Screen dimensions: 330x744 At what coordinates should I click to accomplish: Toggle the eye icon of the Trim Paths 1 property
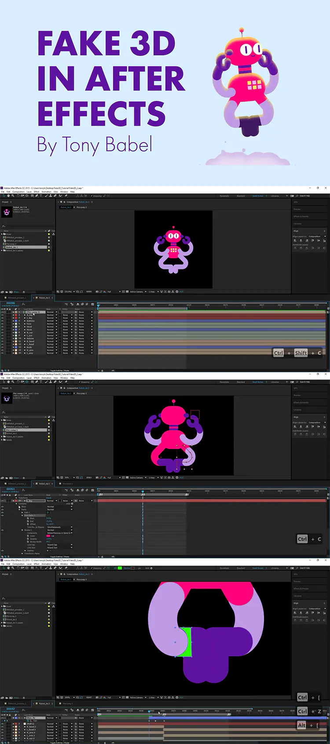[x=2, y=516]
